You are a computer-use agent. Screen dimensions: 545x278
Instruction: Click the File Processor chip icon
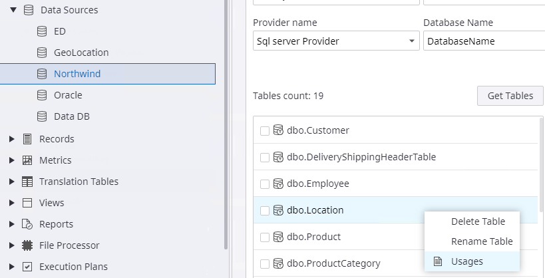[27, 245]
